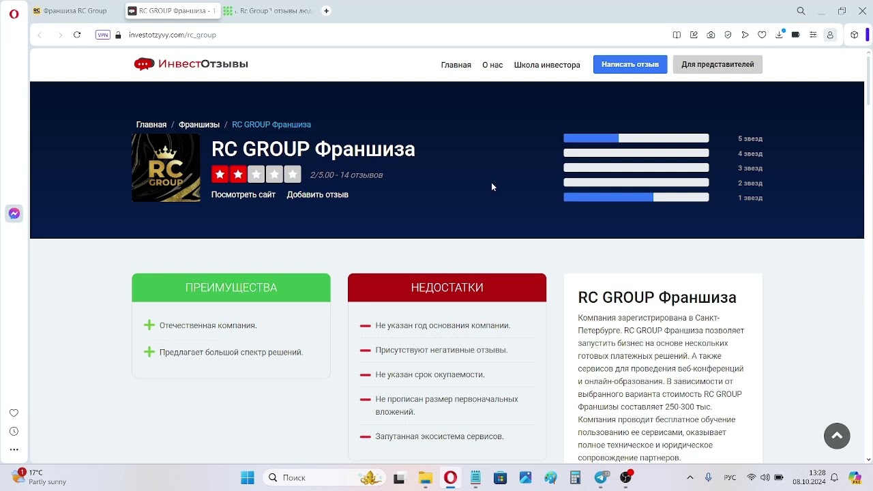The height and width of the screenshot is (491, 873).
Task: Open history clock in Opera sidebar
Action: point(14,432)
